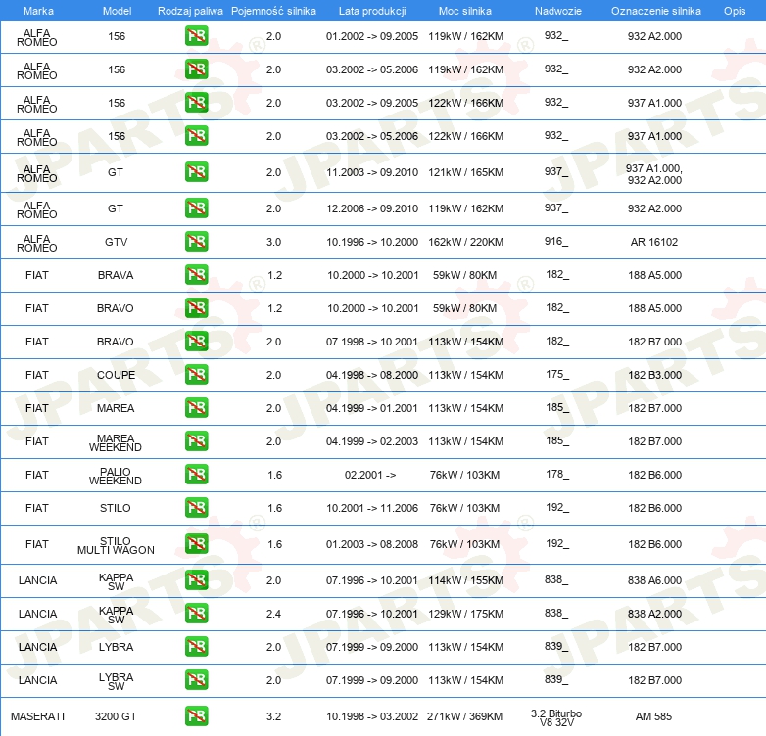Click the engine code 182 B3.000
Viewport: 766px width, 736px height.
[x=654, y=375]
